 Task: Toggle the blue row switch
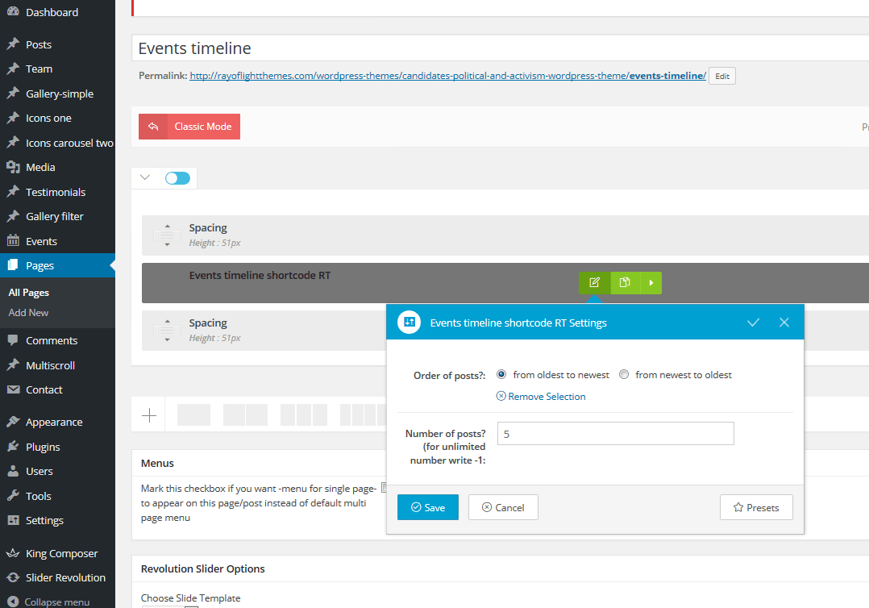(x=177, y=178)
